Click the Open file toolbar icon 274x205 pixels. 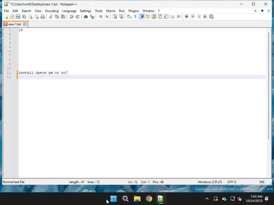(x=12, y=17)
